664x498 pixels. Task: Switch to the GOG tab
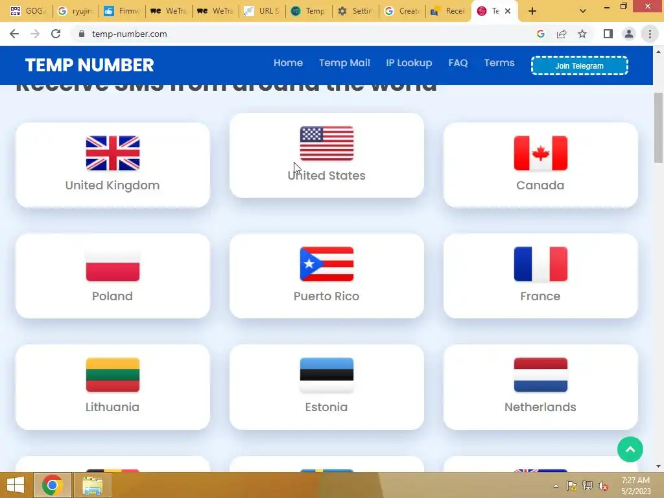pyautogui.click(x=29, y=11)
